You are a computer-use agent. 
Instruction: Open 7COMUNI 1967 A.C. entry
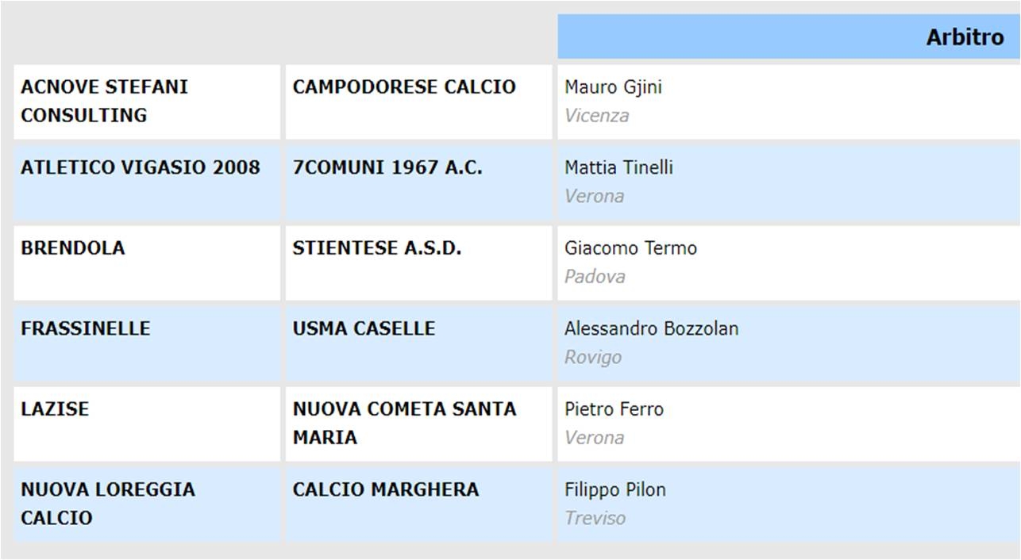(387, 167)
